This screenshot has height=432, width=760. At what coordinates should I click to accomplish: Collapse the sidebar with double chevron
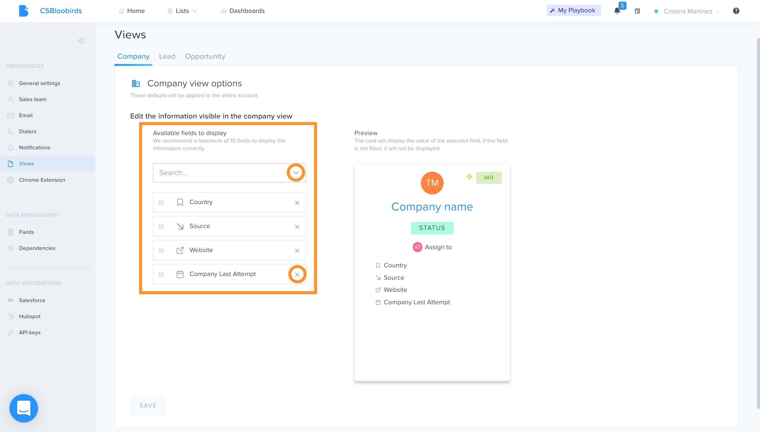(x=81, y=41)
